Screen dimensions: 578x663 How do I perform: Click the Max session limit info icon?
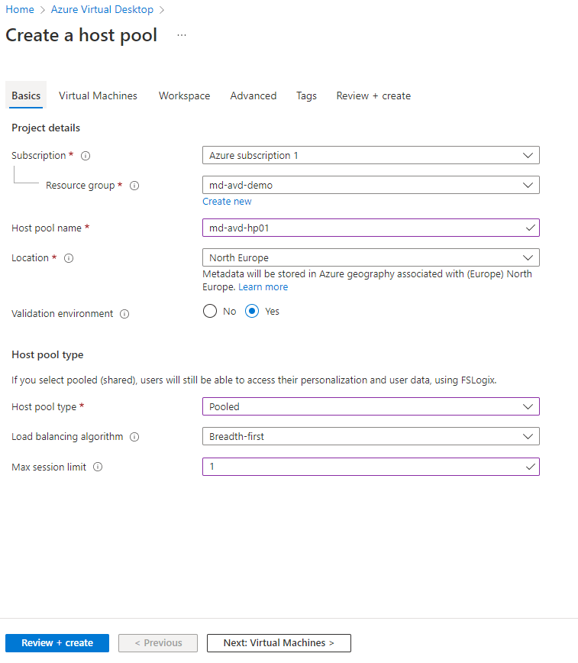pos(98,467)
